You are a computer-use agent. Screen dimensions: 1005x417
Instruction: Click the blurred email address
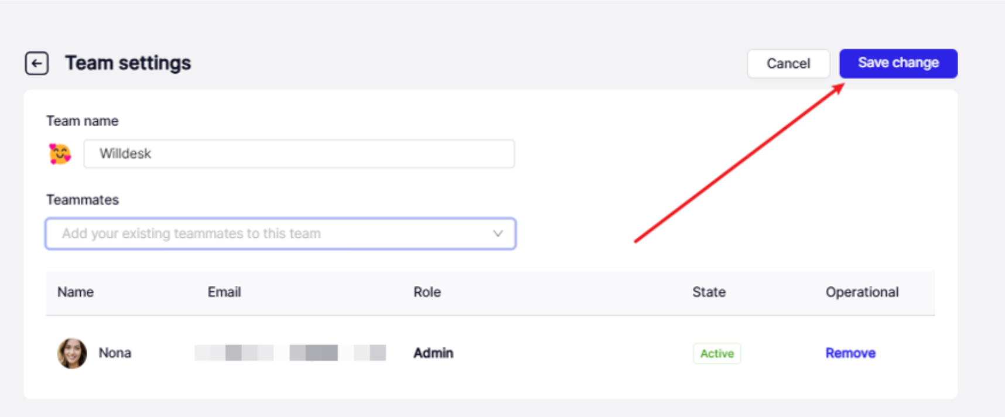290,353
